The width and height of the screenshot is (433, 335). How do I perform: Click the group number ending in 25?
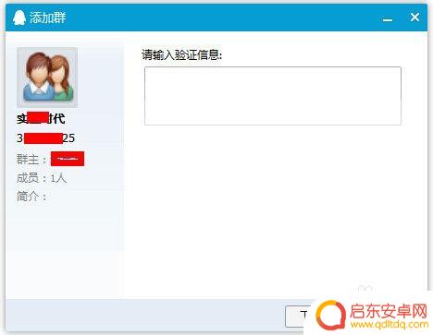[45, 138]
